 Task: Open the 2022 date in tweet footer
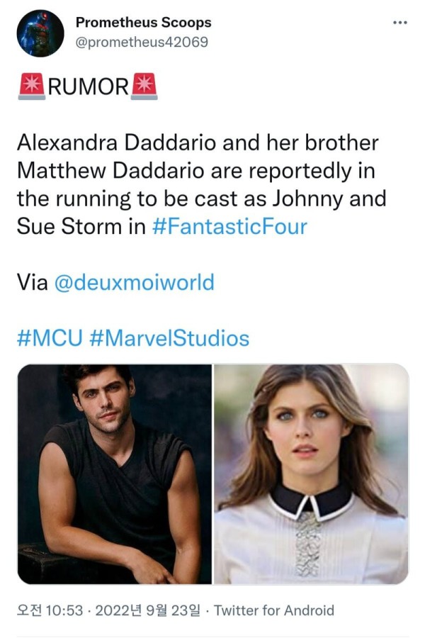[x=148, y=610]
